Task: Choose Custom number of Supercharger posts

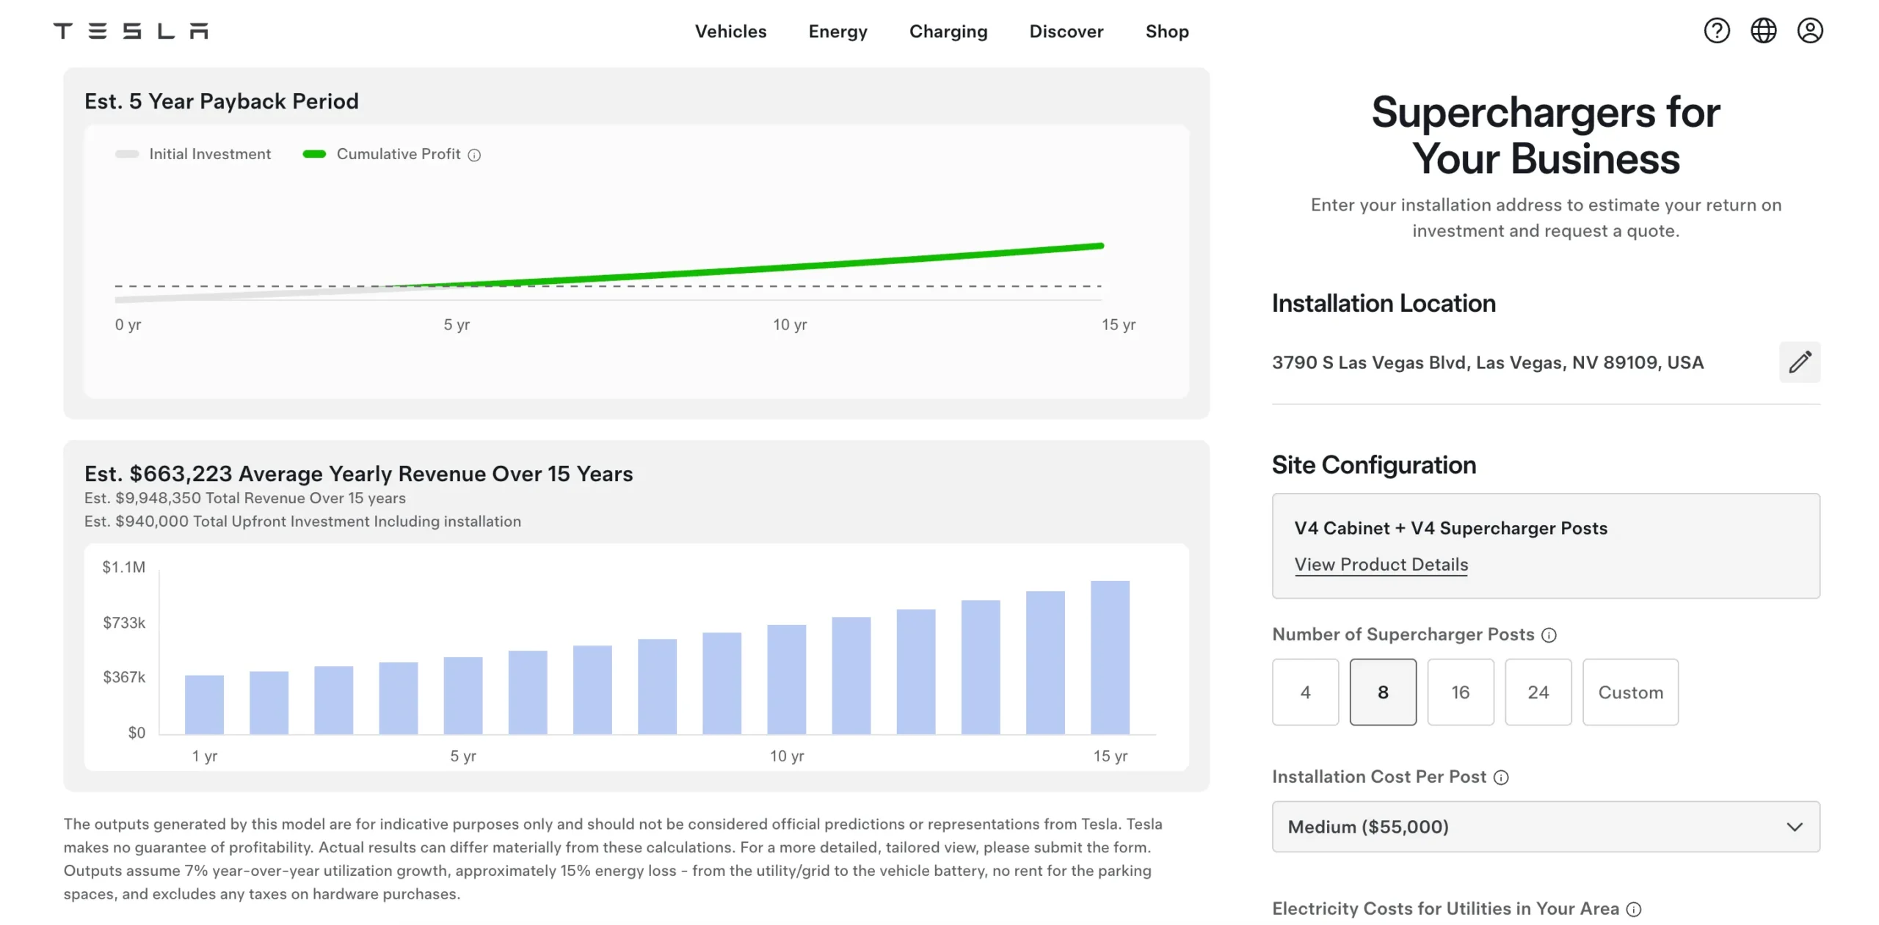Action: point(1631,692)
